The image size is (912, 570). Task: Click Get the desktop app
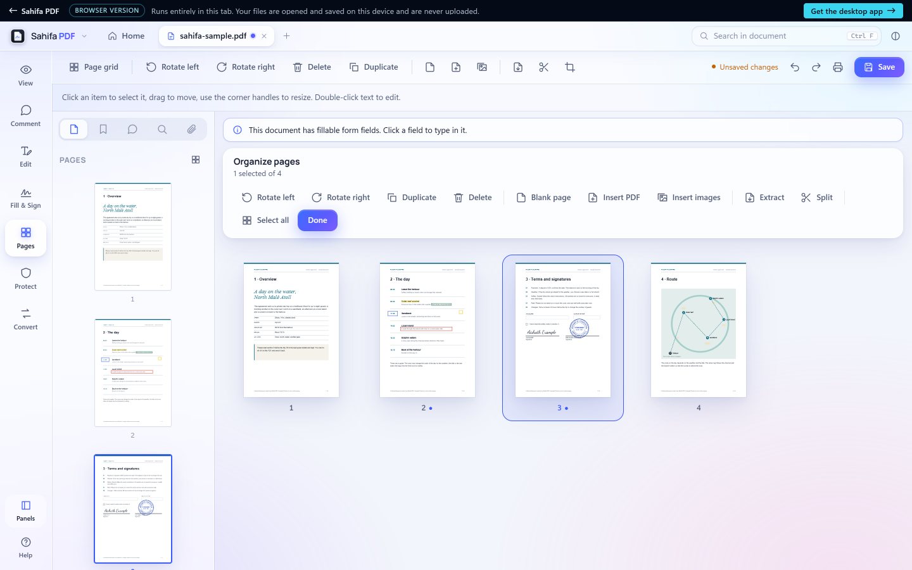pyautogui.click(x=852, y=11)
